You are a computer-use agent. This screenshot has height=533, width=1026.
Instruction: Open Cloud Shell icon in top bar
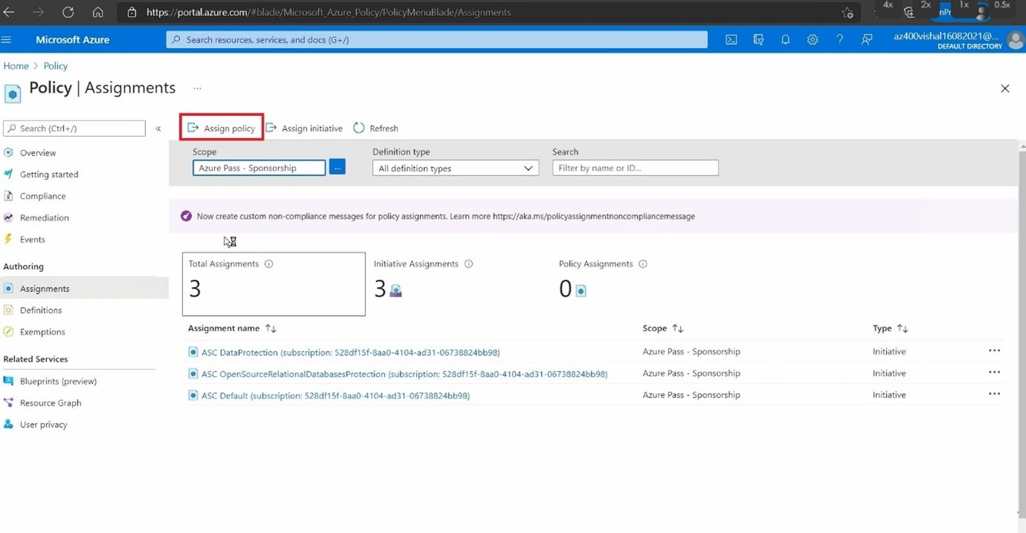tap(731, 39)
